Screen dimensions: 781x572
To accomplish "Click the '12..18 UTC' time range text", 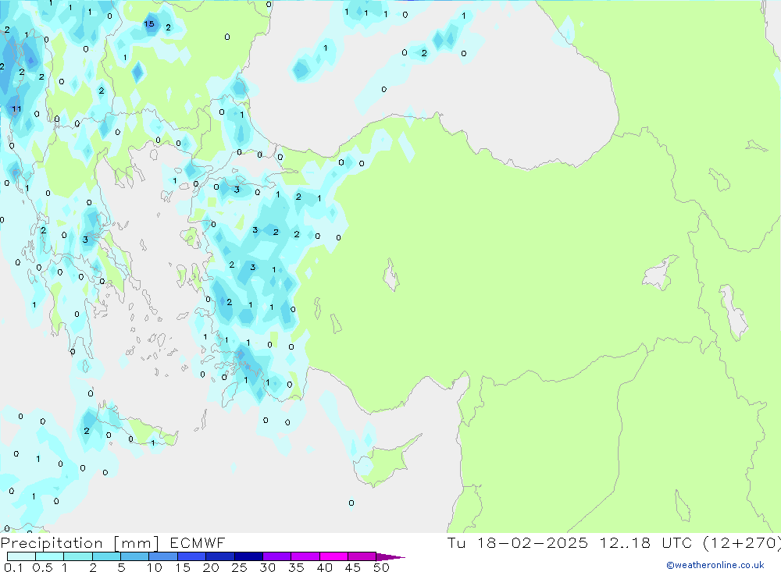I will (x=646, y=542).
